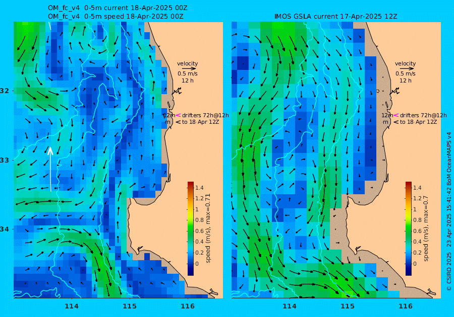The width and height of the screenshot is (454, 317).
Task: Click the CSIRO 2025 BoM OceanMAPS v4 copyright text
Action: [449, 211]
